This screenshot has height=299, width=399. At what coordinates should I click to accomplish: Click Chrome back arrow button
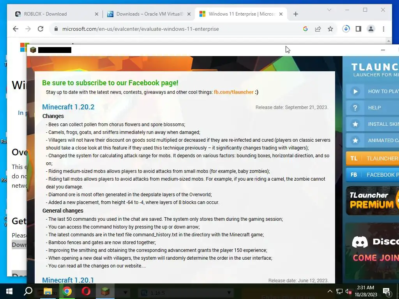[16, 29]
